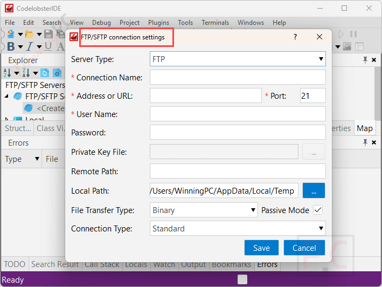Image resolution: width=382 pixels, height=287 pixels.
Task: Open the Open folder dropdown arrow
Action: click(x=39, y=35)
